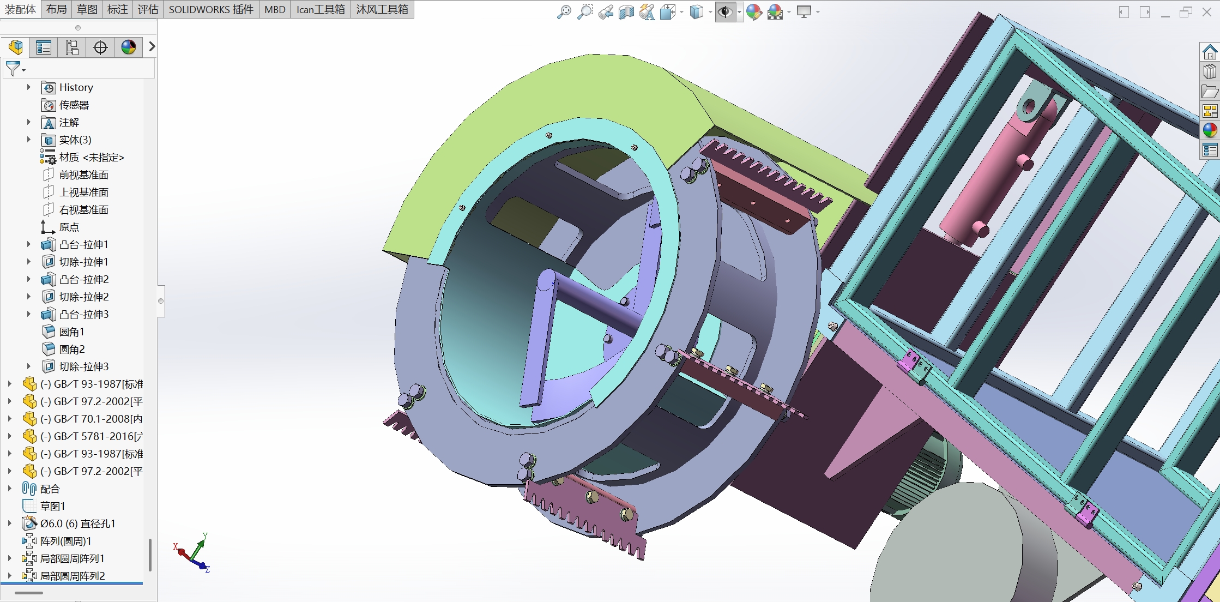Screen dimensions: 1220x602
Task: Open the PropertyManager tab icon
Action: click(x=44, y=47)
